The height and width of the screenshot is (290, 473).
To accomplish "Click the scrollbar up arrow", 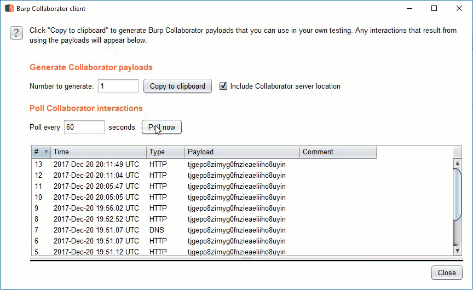I will click(458, 164).
